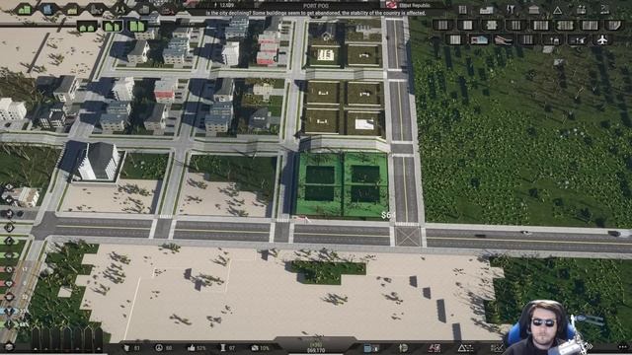
Task: Click the thumbs-up approval 52% indicator
Action: click(197, 348)
